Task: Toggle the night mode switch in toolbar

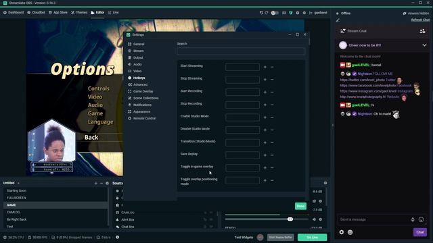Action: [275, 13]
